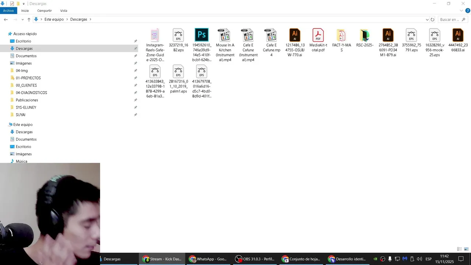Open the Compartir ribbon tab
The height and width of the screenshot is (265, 471).
click(45, 11)
